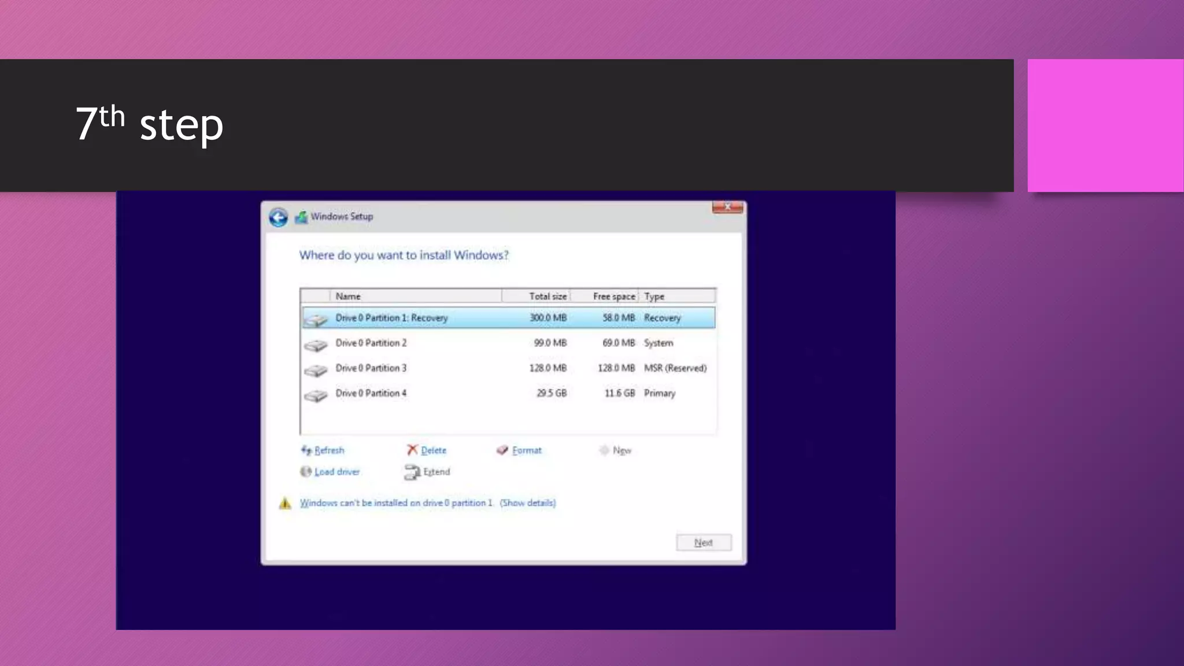The image size is (1184, 666).
Task: Click the Format eraser icon
Action: [502, 450]
